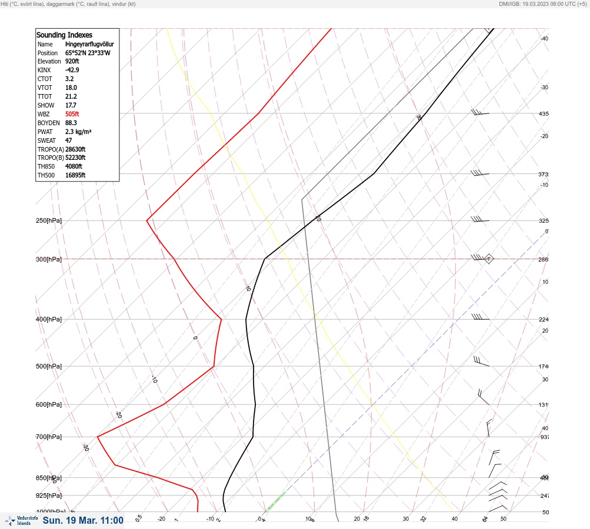Click the DMI/IGB model run timestamp header
This screenshot has width=590, height=529.
coord(542,4)
